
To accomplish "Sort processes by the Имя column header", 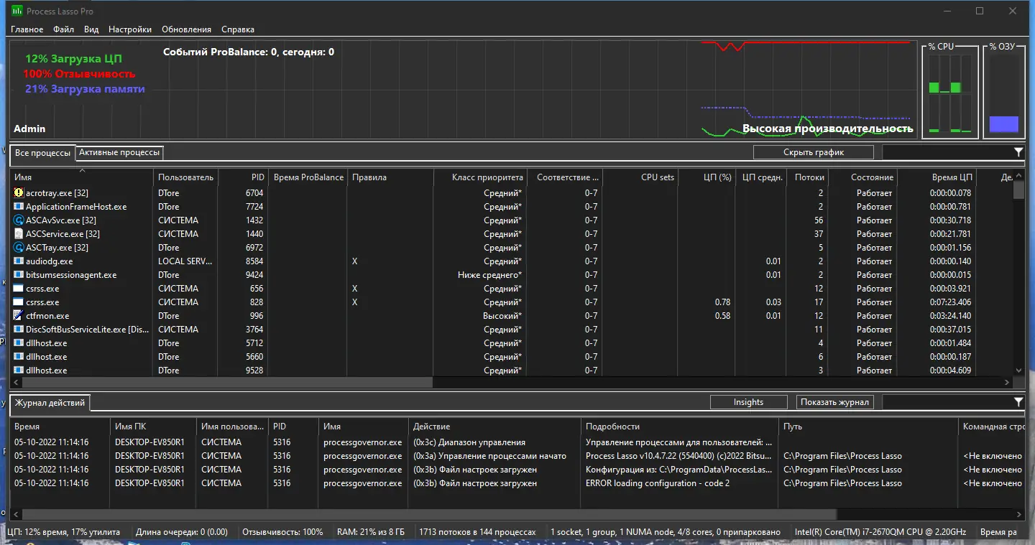I will [82, 177].
